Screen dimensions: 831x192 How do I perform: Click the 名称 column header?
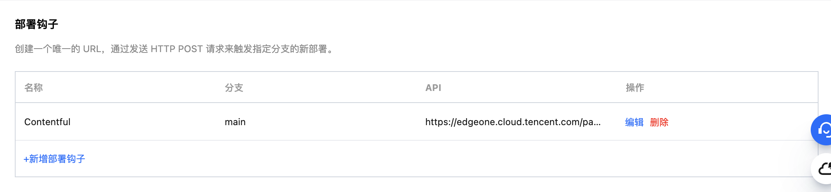pos(34,88)
